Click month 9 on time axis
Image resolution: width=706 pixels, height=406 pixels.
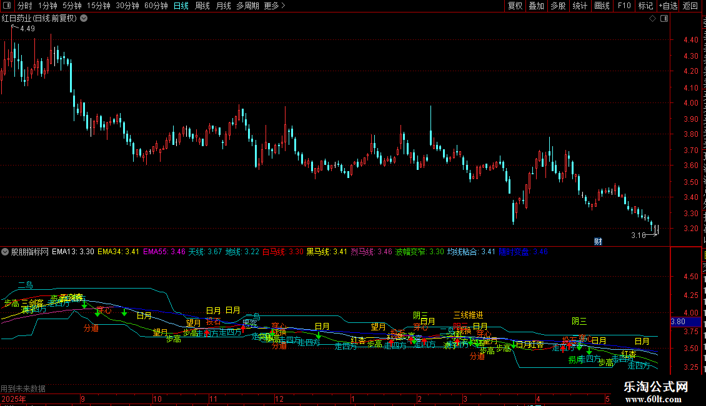(x=83, y=399)
